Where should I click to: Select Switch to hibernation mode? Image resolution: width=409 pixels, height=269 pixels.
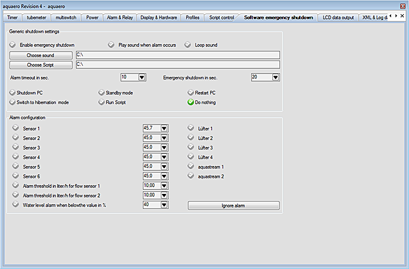[13, 103]
